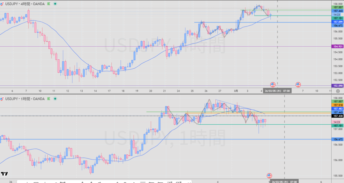This screenshot has height=183, width=344.
Task: Click the first US economic event flag on 4-hour chart
Action: pos(272,84)
